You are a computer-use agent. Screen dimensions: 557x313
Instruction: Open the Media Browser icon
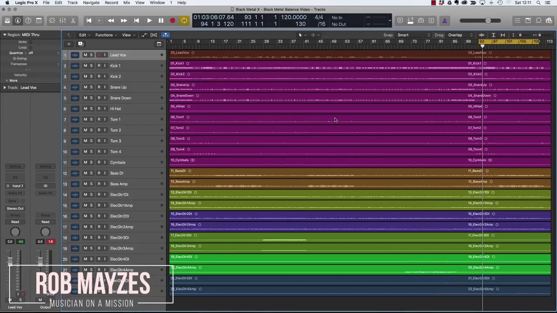(x=549, y=20)
